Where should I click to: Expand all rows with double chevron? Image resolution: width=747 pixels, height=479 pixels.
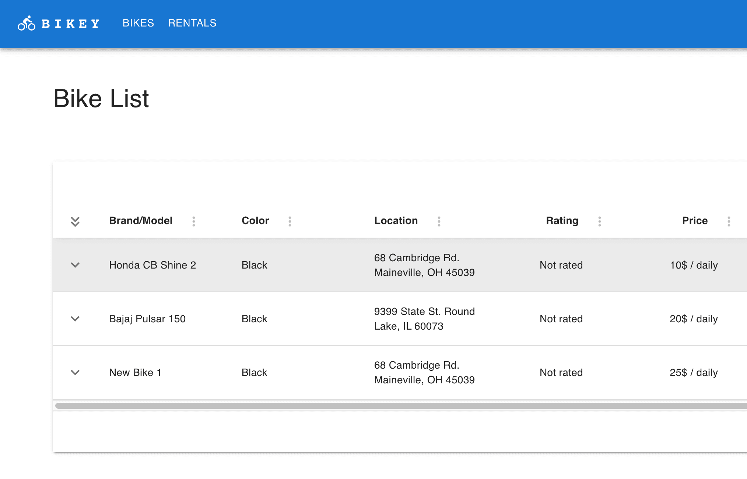pos(75,221)
